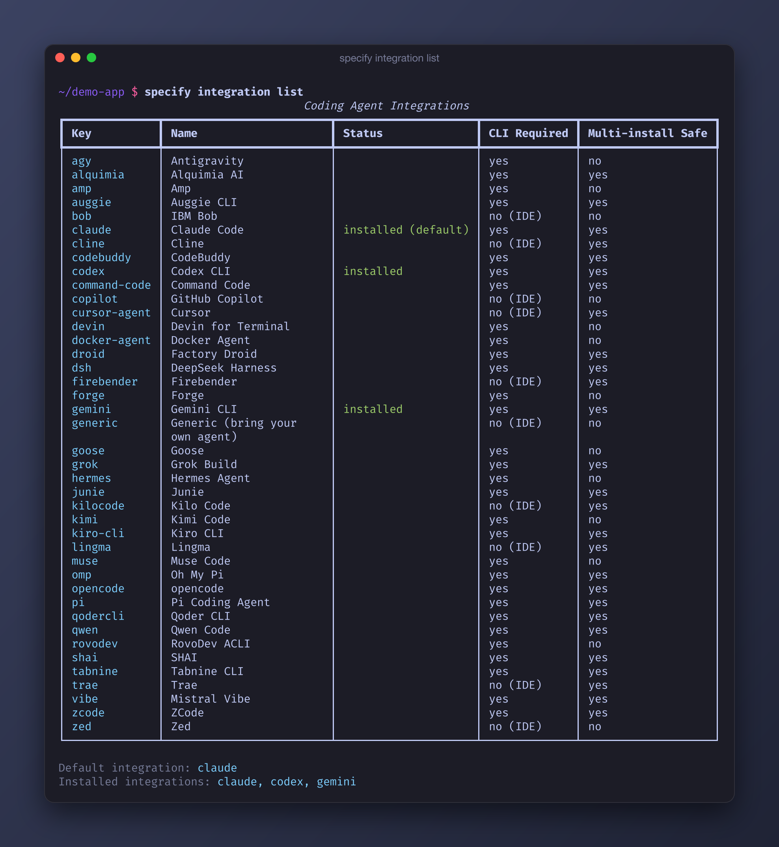Image resolution: width=779 pixels, height=847 pixels.
Task: Click 'codex,' in Installed integrations line
Action: pos(290,782)
